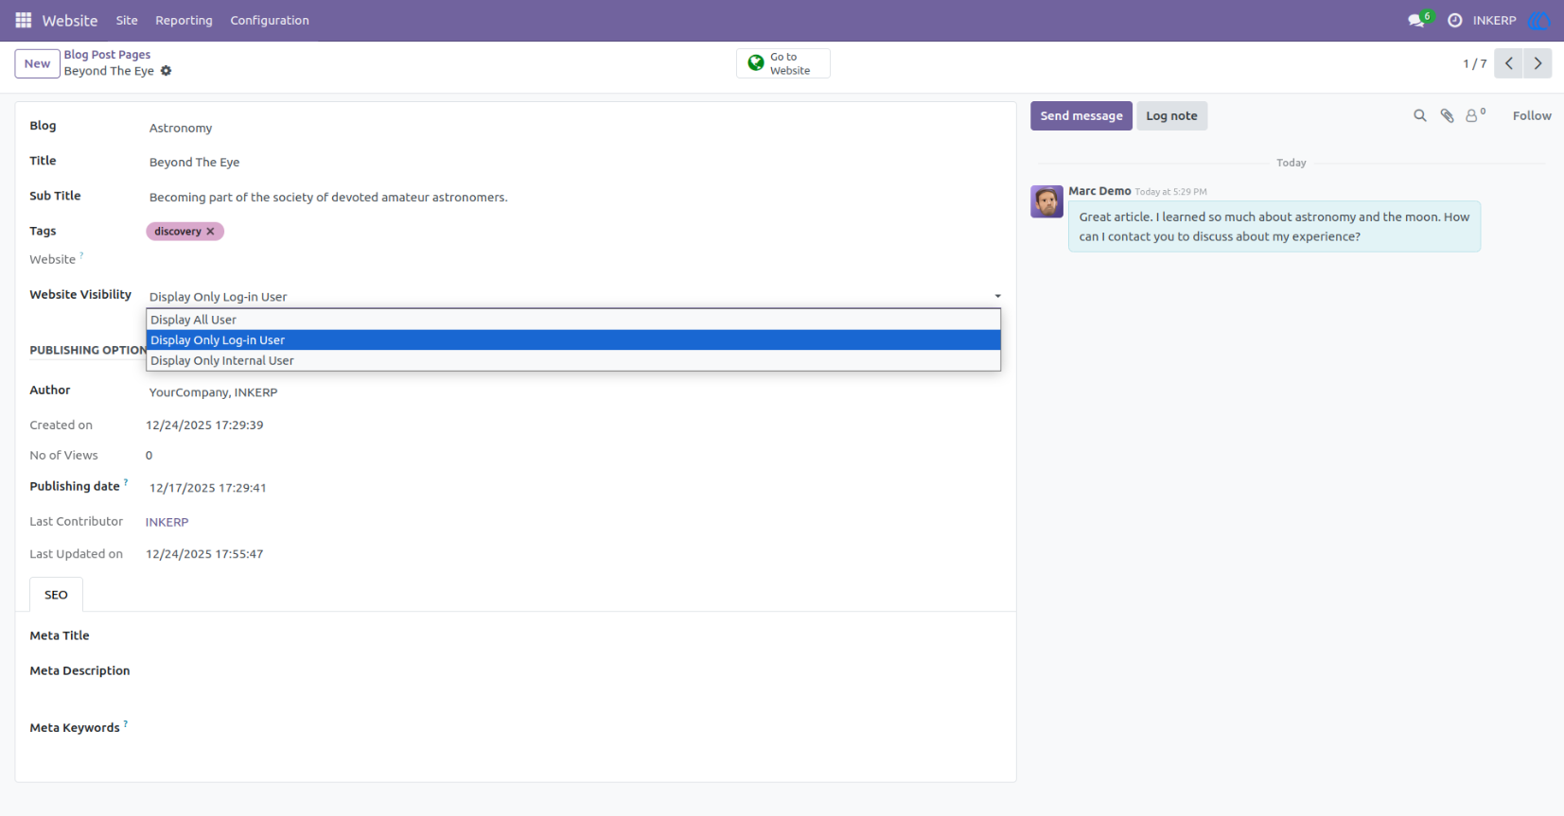The width and height of the screenshot is (1564, 816).
Task: Click Send message button
Action: [x=1081, y=115]
